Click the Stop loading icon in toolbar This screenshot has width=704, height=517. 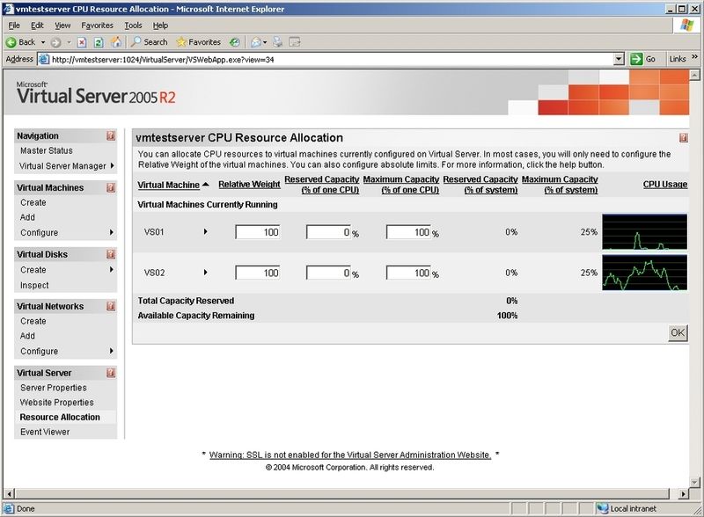[82, 42]
